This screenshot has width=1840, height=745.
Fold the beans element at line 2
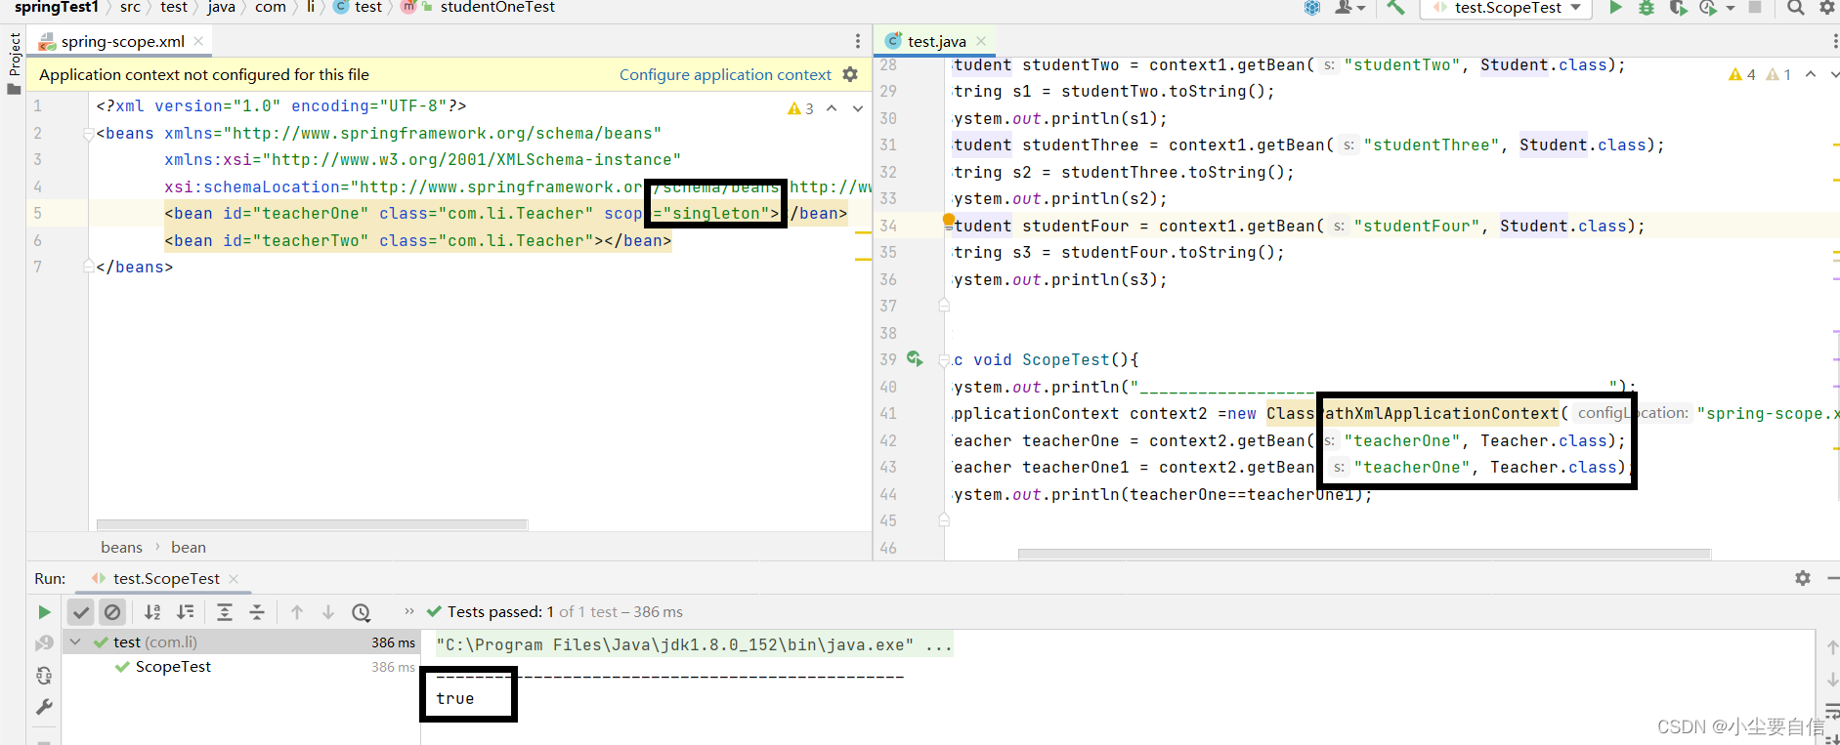pos(89,134)
